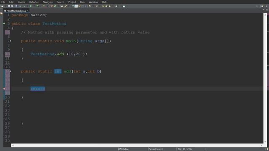The width and height of the screenshot is (269, 151).
Task: Click the Debug bug icon
Action: pyautogui.click(x=24, y=6)
